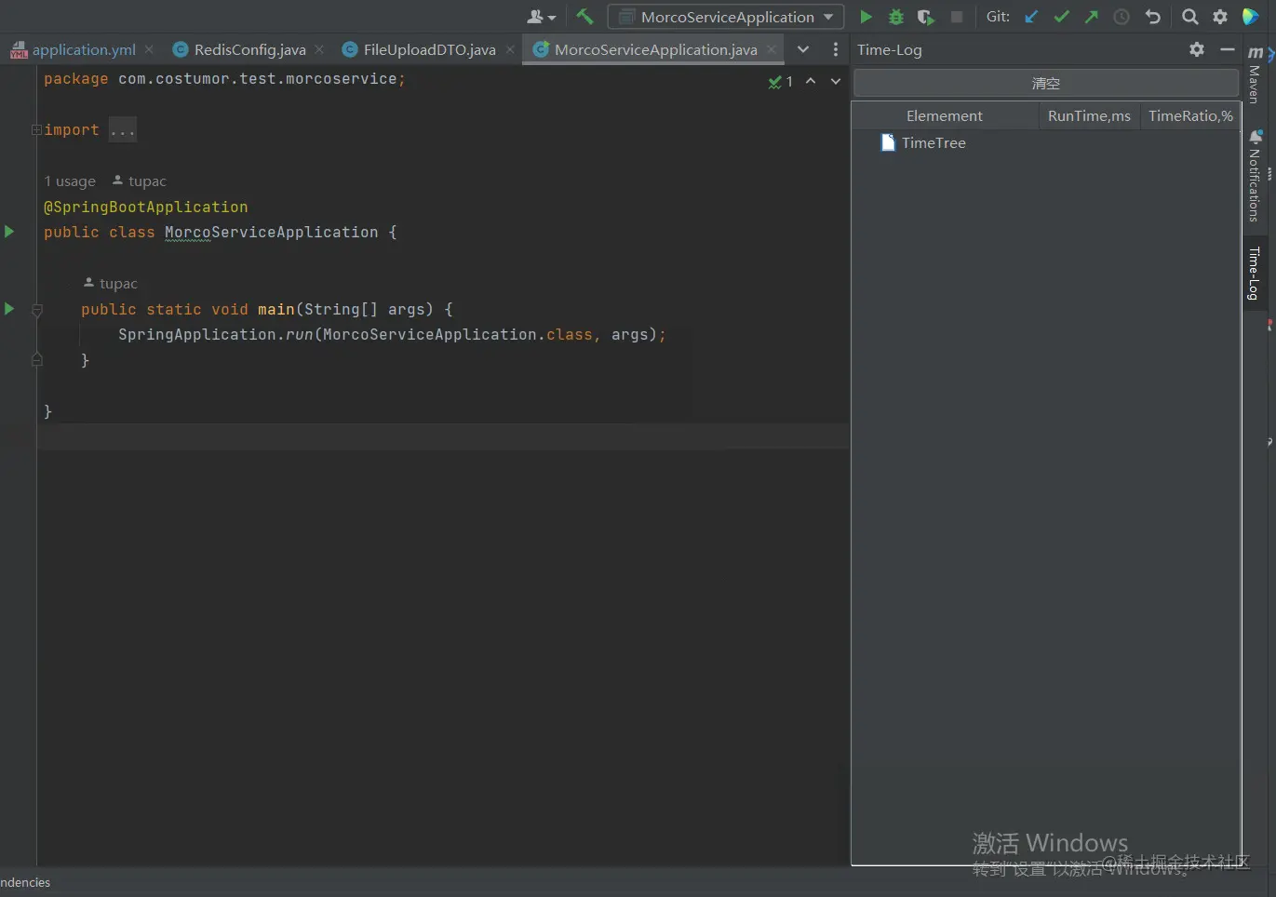Click the tupac author hint above class
Screen dimensions: 1276x897
140,181
